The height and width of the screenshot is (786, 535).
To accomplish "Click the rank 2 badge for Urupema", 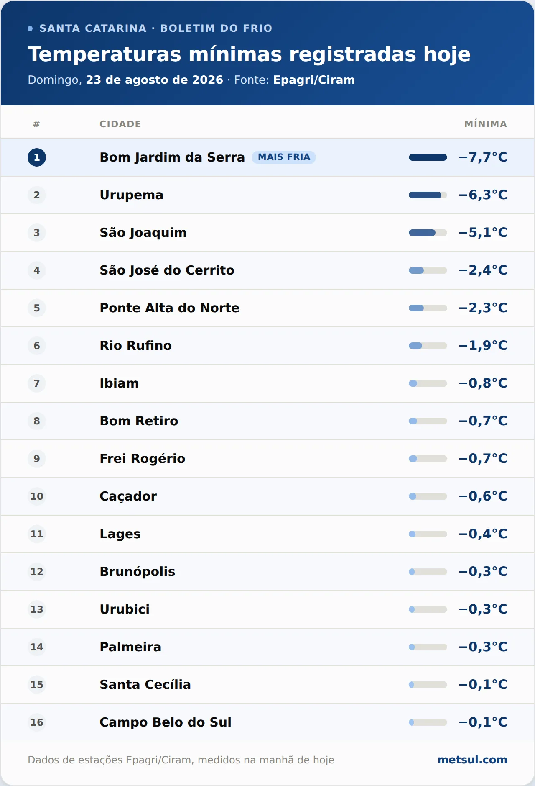I will tap(37, 195).
